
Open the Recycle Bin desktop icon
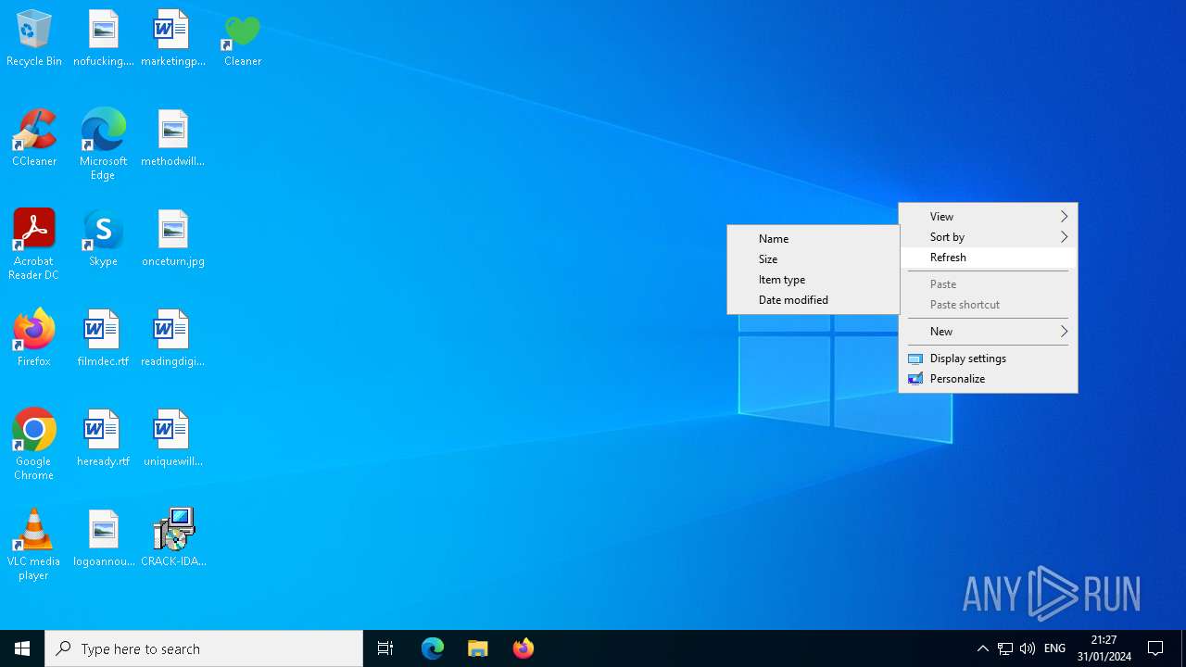pos(34,39)
